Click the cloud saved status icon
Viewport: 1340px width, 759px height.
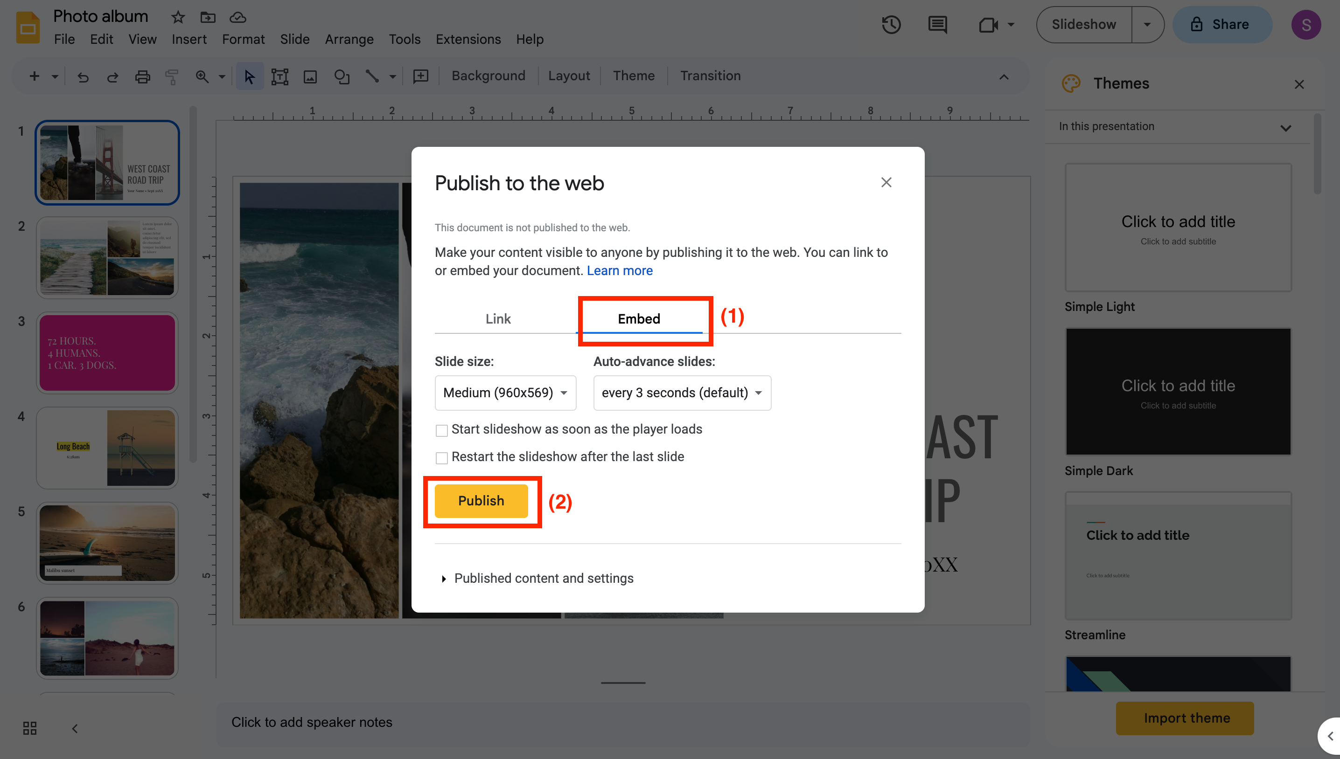(238, 17)
